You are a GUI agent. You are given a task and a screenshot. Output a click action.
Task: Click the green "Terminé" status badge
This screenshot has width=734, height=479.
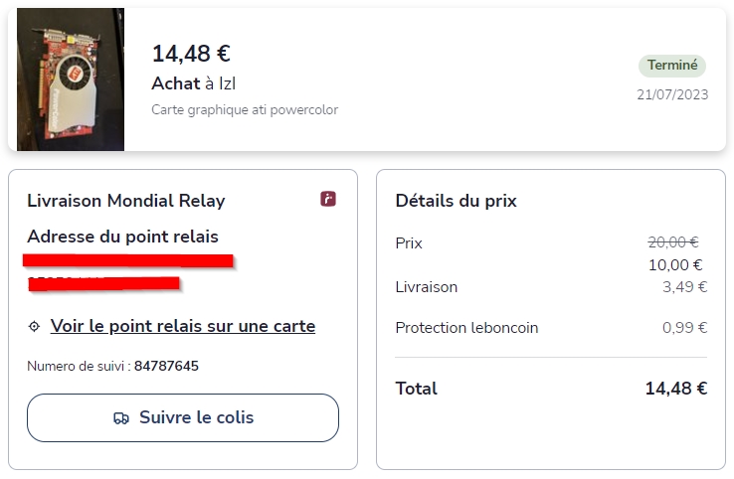pyautogui.click(x=672, y=66)
